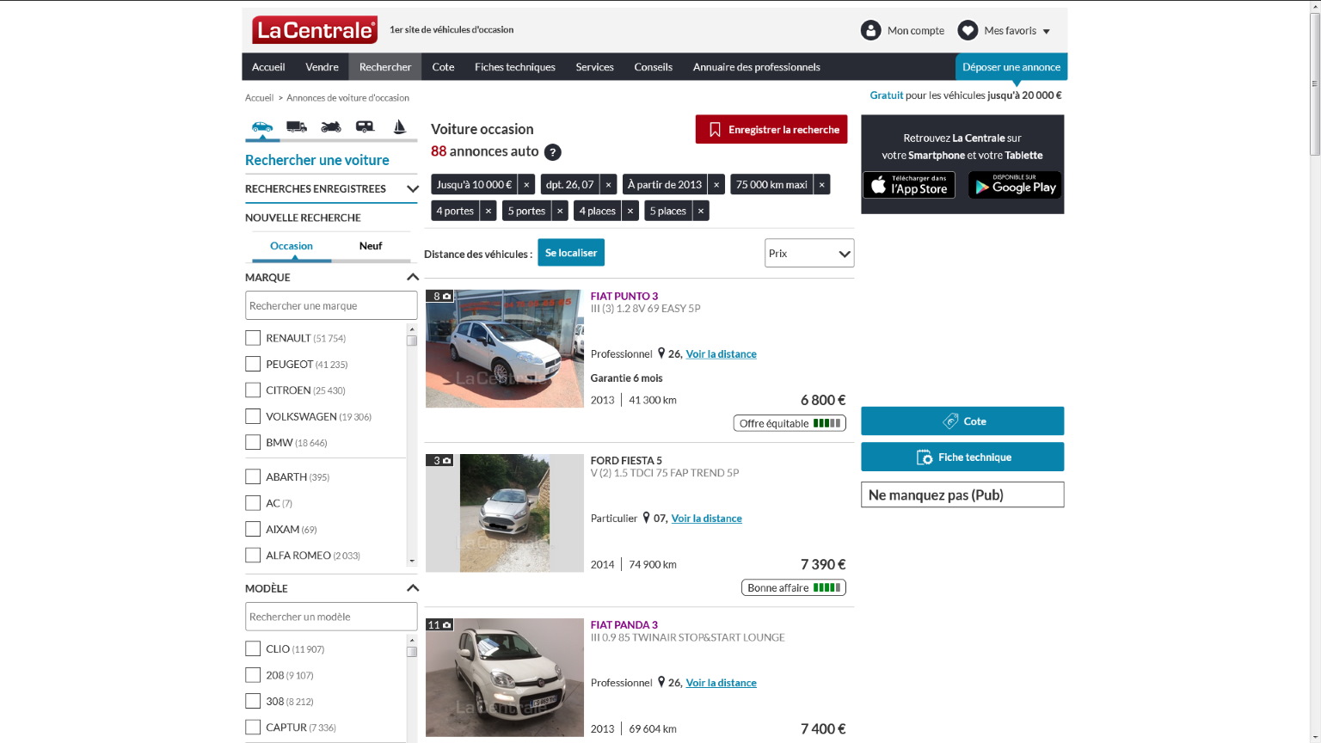
Task: Click the Se localiser button
Action: point(571,253)
